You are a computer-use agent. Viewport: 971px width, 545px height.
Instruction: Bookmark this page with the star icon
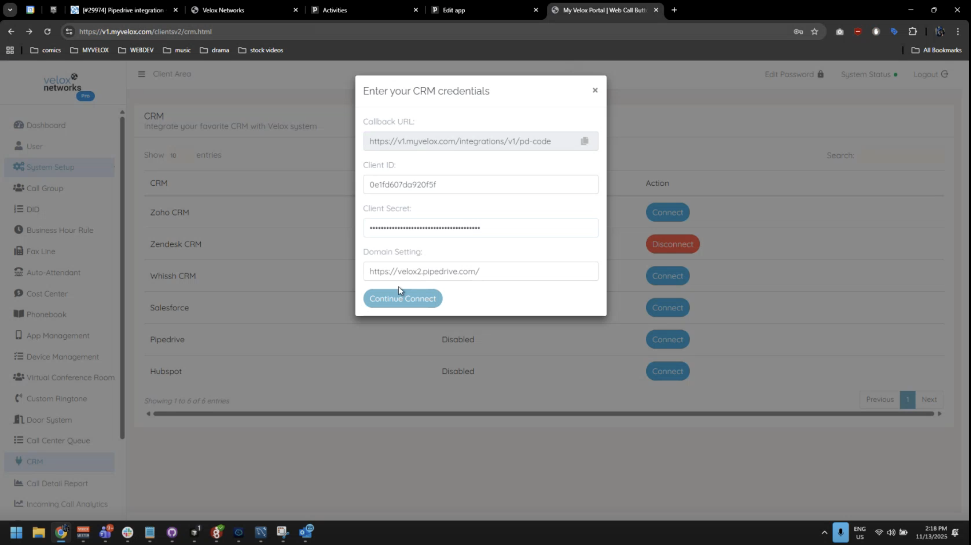pos(815,32)
